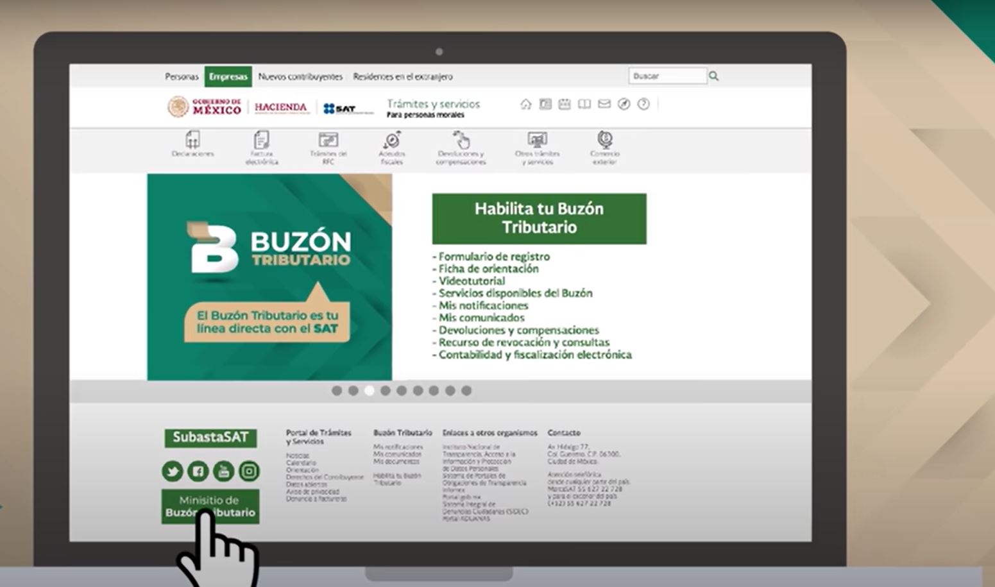Open the Declaraciones icon menu
Viewport: 995px width, 587px height.
tap(192, 141)
